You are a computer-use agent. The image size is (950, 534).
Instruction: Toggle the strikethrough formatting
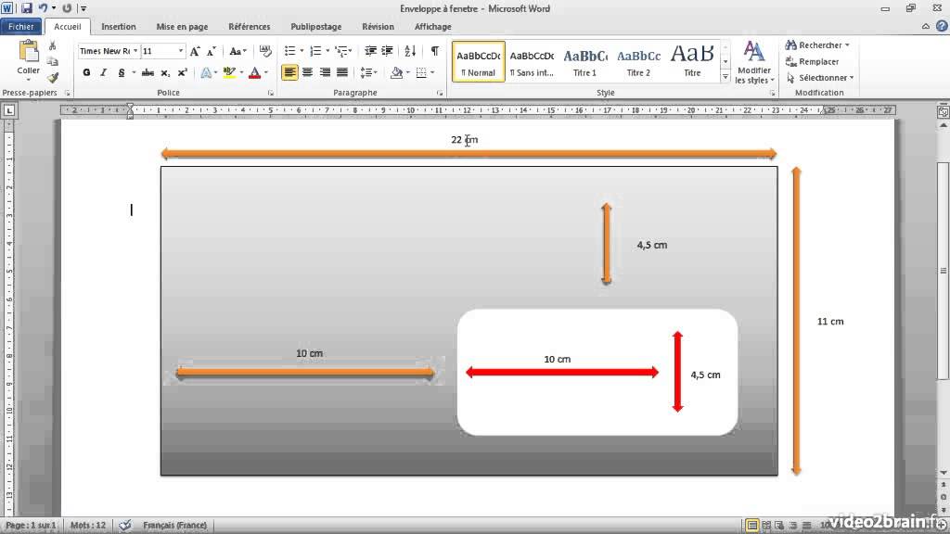click(x=148, y=72)
